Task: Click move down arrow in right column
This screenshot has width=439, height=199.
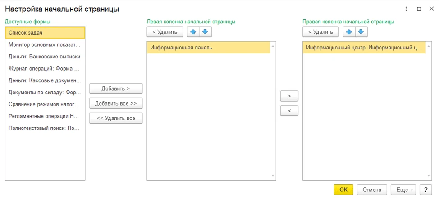Action: [x=361, y=32]
